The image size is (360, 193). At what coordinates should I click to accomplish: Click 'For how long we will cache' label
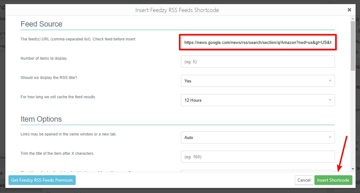click(x=58, y=97)
